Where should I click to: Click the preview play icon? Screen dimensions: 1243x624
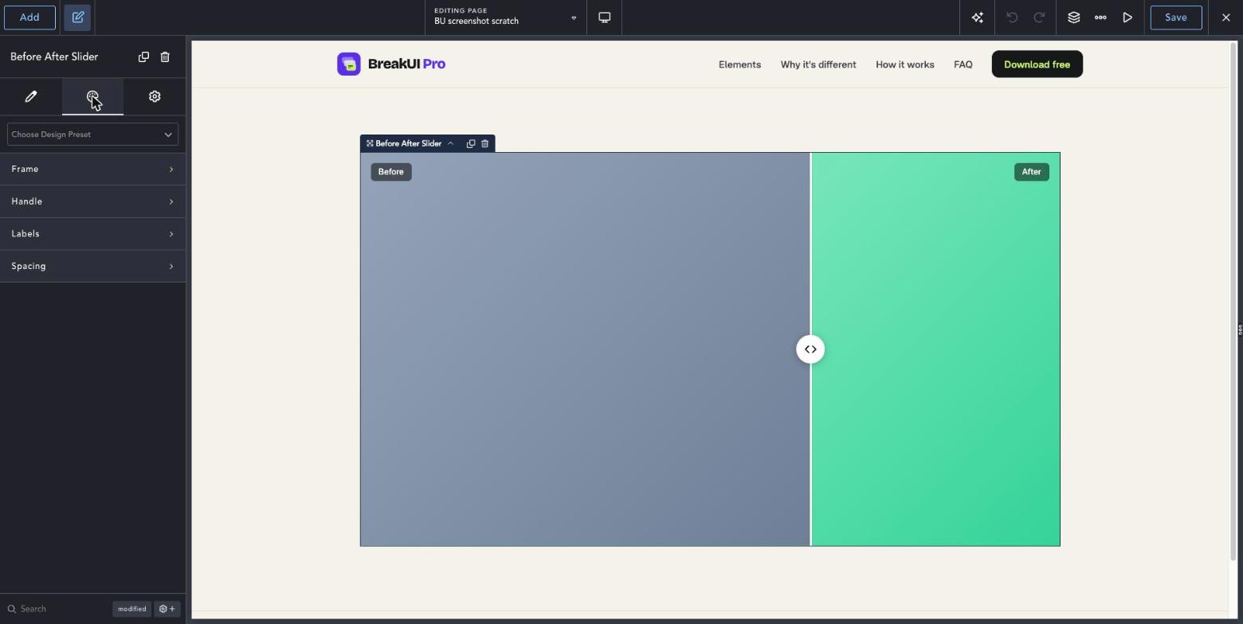[x=1127, y=18]
